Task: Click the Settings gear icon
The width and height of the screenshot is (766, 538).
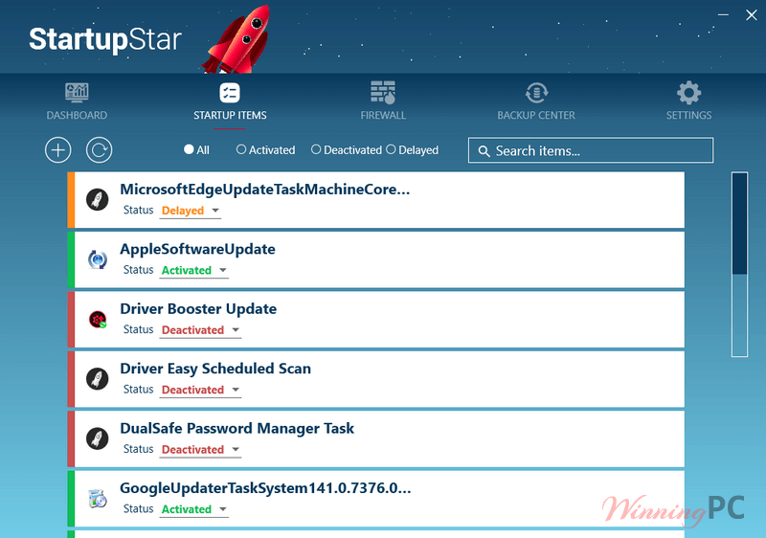Action: [x=688, y=92]
